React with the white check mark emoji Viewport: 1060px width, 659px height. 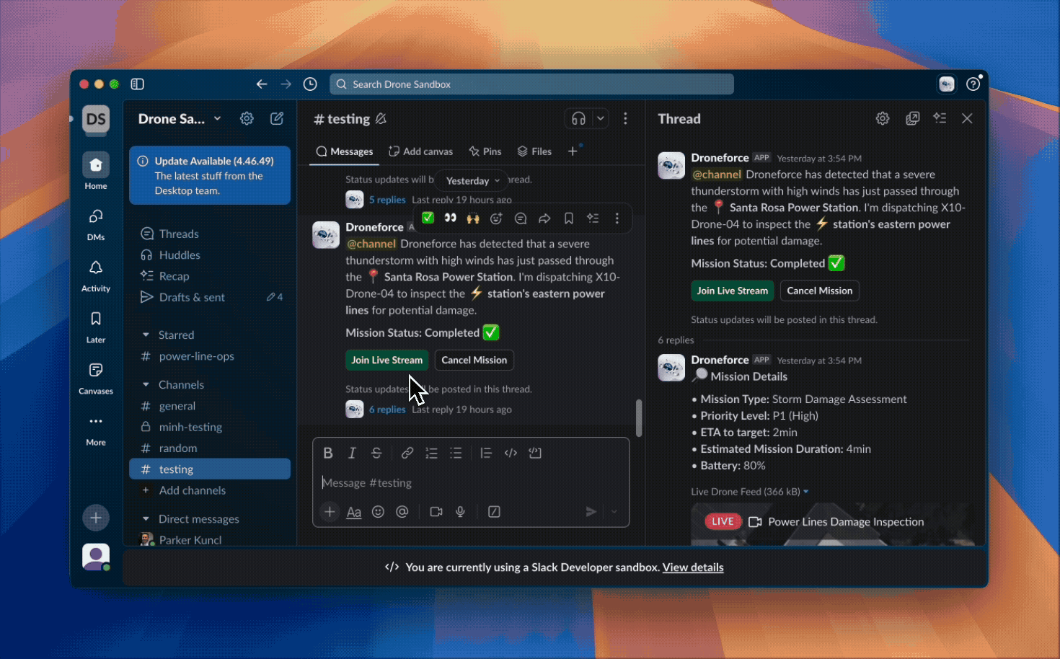(x=428, y=218)
